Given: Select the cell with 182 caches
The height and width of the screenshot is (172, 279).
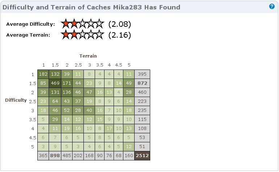Looking at the screenshot, I should [43, 74].
